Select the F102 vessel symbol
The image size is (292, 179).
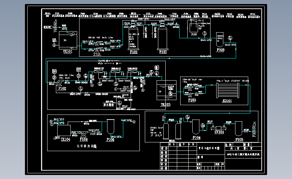(x=163, y=37)
